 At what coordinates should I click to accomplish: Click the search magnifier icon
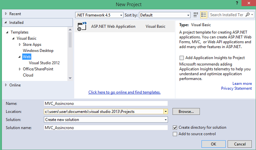coord(248,15)
